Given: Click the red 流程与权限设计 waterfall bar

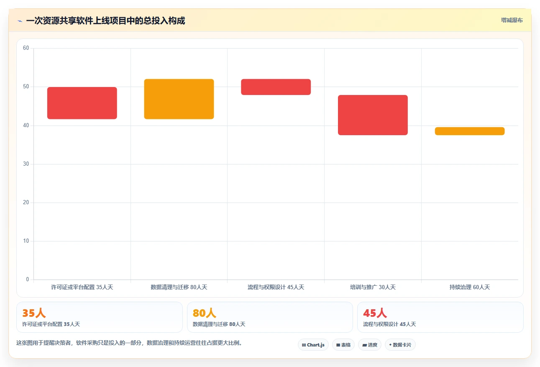Looking at the screenshot, I should (276, 87).
